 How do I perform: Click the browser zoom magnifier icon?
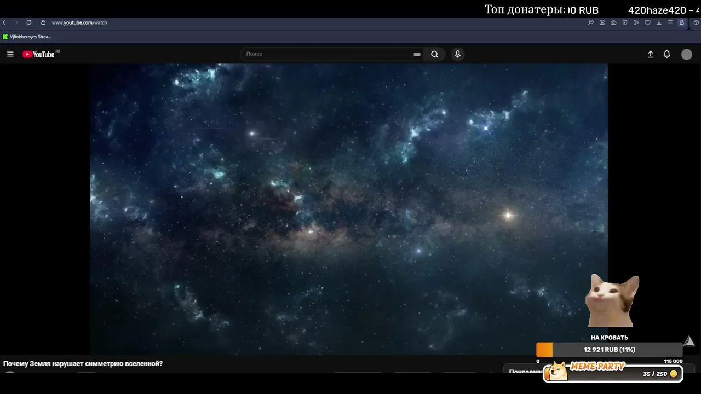591,22
